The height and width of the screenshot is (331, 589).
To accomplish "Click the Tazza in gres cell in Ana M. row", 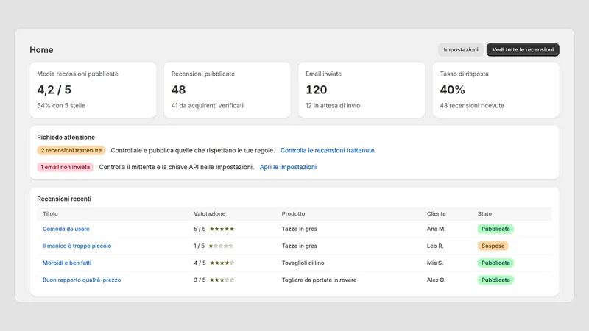I will tap(300, 229).
